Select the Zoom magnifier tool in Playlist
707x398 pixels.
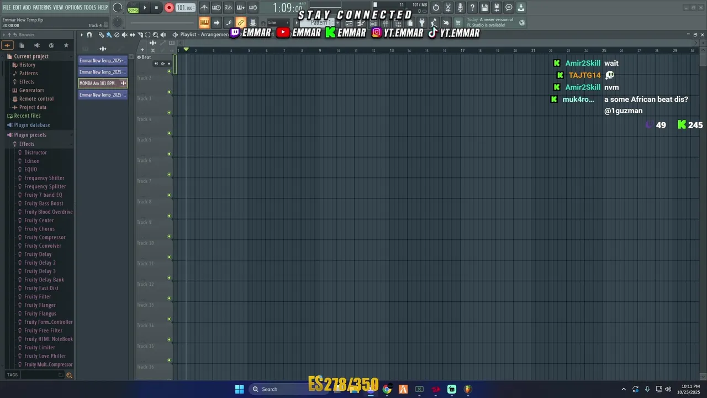coord(155,35)
